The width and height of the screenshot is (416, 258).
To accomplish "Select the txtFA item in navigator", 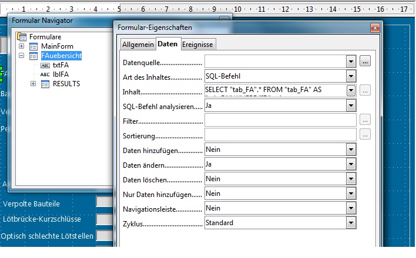I will [x=61, y=65].
